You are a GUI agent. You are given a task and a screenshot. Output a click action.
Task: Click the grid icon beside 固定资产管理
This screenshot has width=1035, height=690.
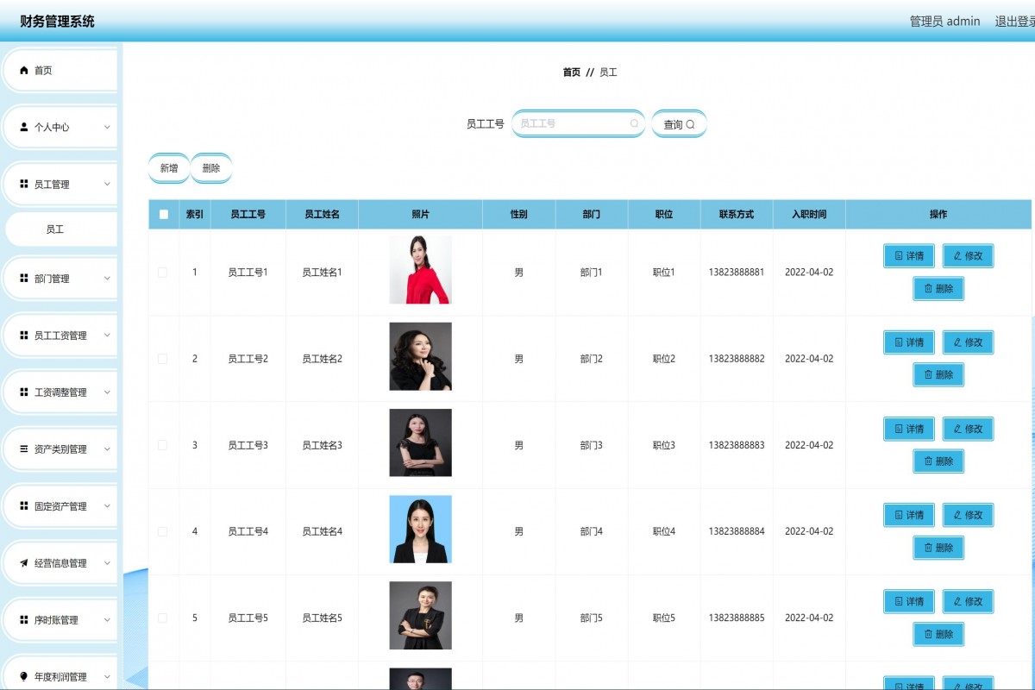coord(24,506)
